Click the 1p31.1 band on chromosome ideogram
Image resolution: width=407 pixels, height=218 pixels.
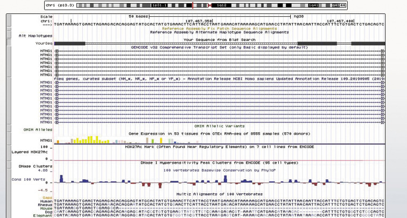pyautogui.click(x=159, y=5)
